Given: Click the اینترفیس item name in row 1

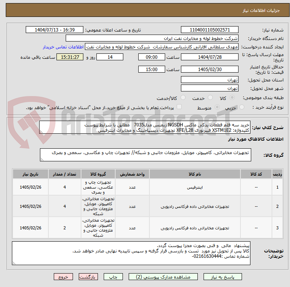Looking at the screenshot, I should 195,187.
